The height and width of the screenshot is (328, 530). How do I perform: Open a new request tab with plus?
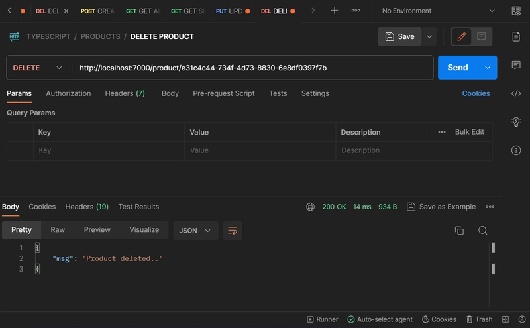[334, 11]
